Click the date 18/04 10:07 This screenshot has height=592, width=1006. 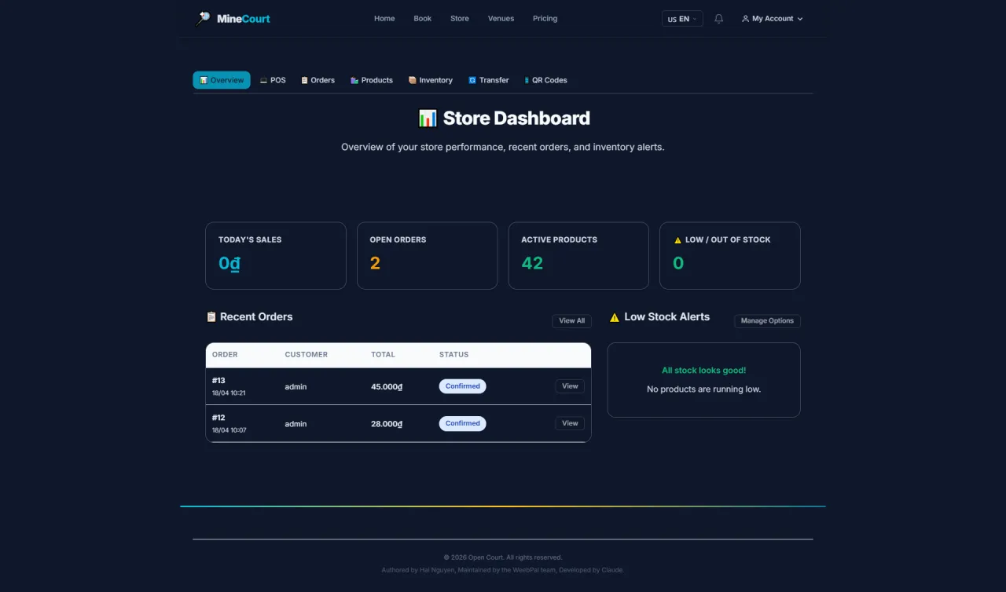[229, 430]
